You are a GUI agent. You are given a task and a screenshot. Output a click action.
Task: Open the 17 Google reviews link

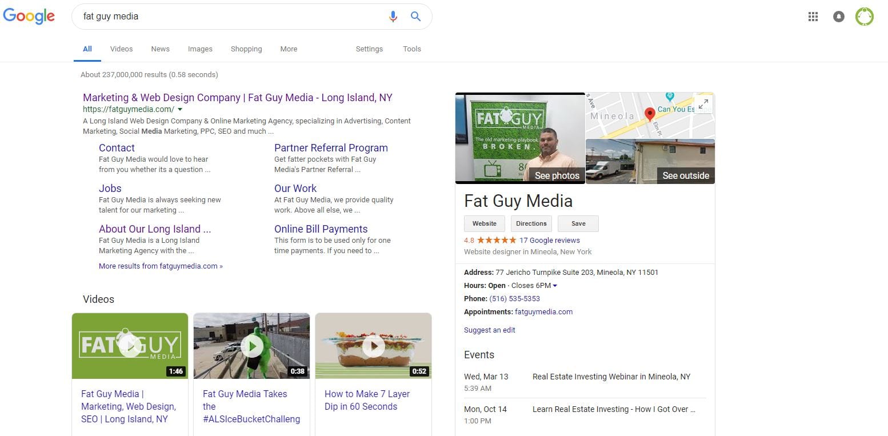(x=550, y=241)
